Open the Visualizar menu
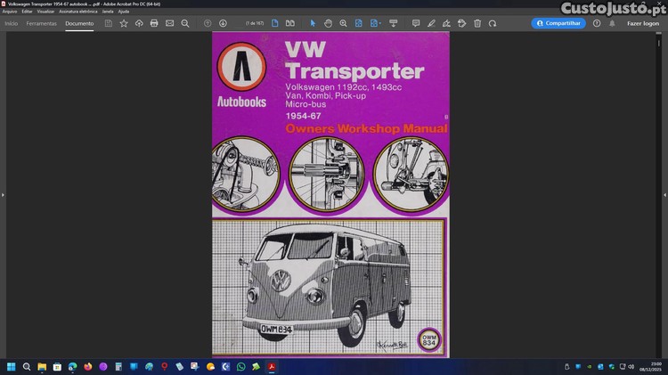 pos(45,11)
